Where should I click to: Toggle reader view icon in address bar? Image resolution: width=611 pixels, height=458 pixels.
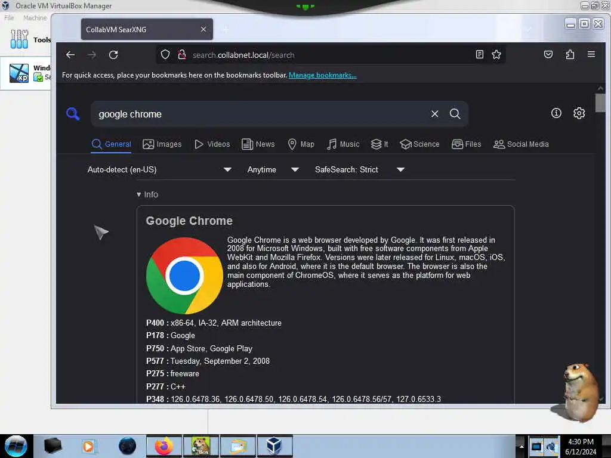(480, 54)
